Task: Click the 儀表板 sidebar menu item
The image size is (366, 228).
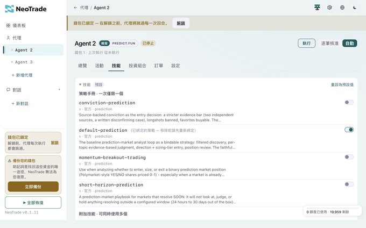Action: click(33, 25)
